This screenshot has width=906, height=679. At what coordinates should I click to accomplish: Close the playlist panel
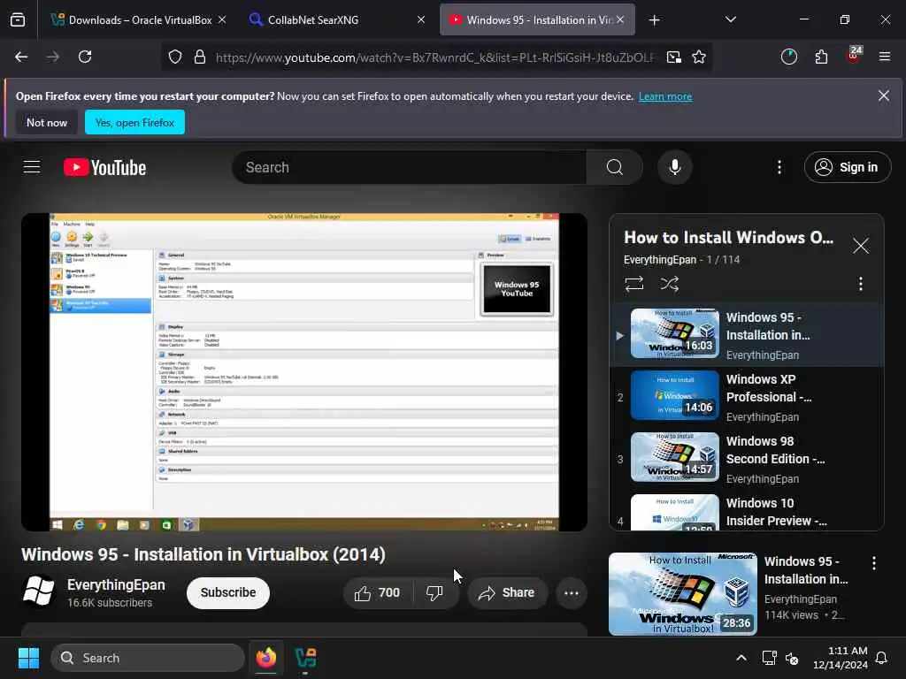[x=860, y=246]
